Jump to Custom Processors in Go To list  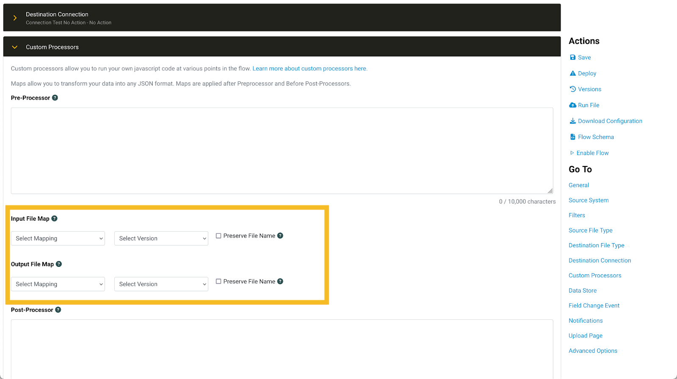click(595, 275)
